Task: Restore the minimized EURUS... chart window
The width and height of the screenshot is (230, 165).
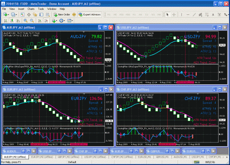Action: tap(203, 151)
